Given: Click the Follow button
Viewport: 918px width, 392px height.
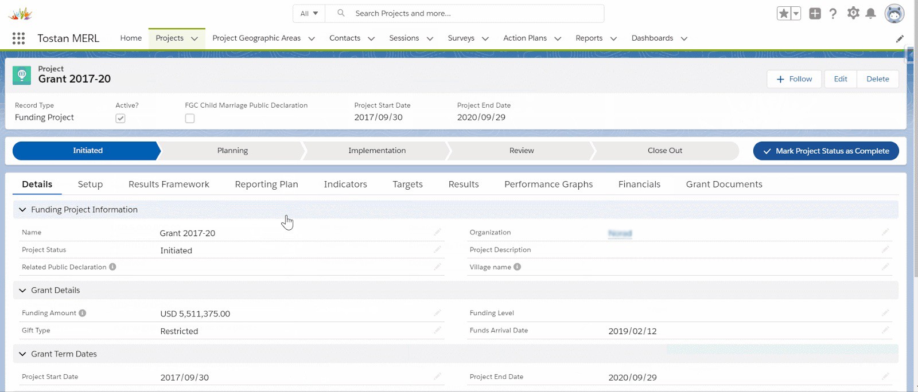Looking at the screenshot, I should 794,79.
